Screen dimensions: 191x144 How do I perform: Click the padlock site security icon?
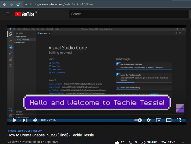click(26, 4)
